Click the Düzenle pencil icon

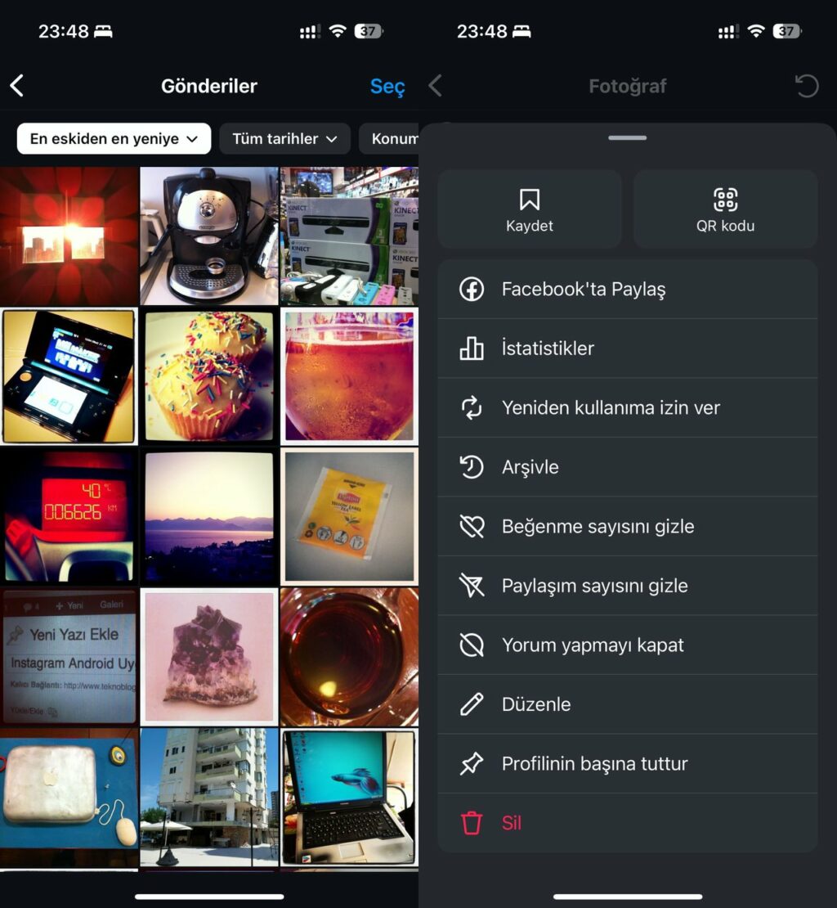coord(471,703)
